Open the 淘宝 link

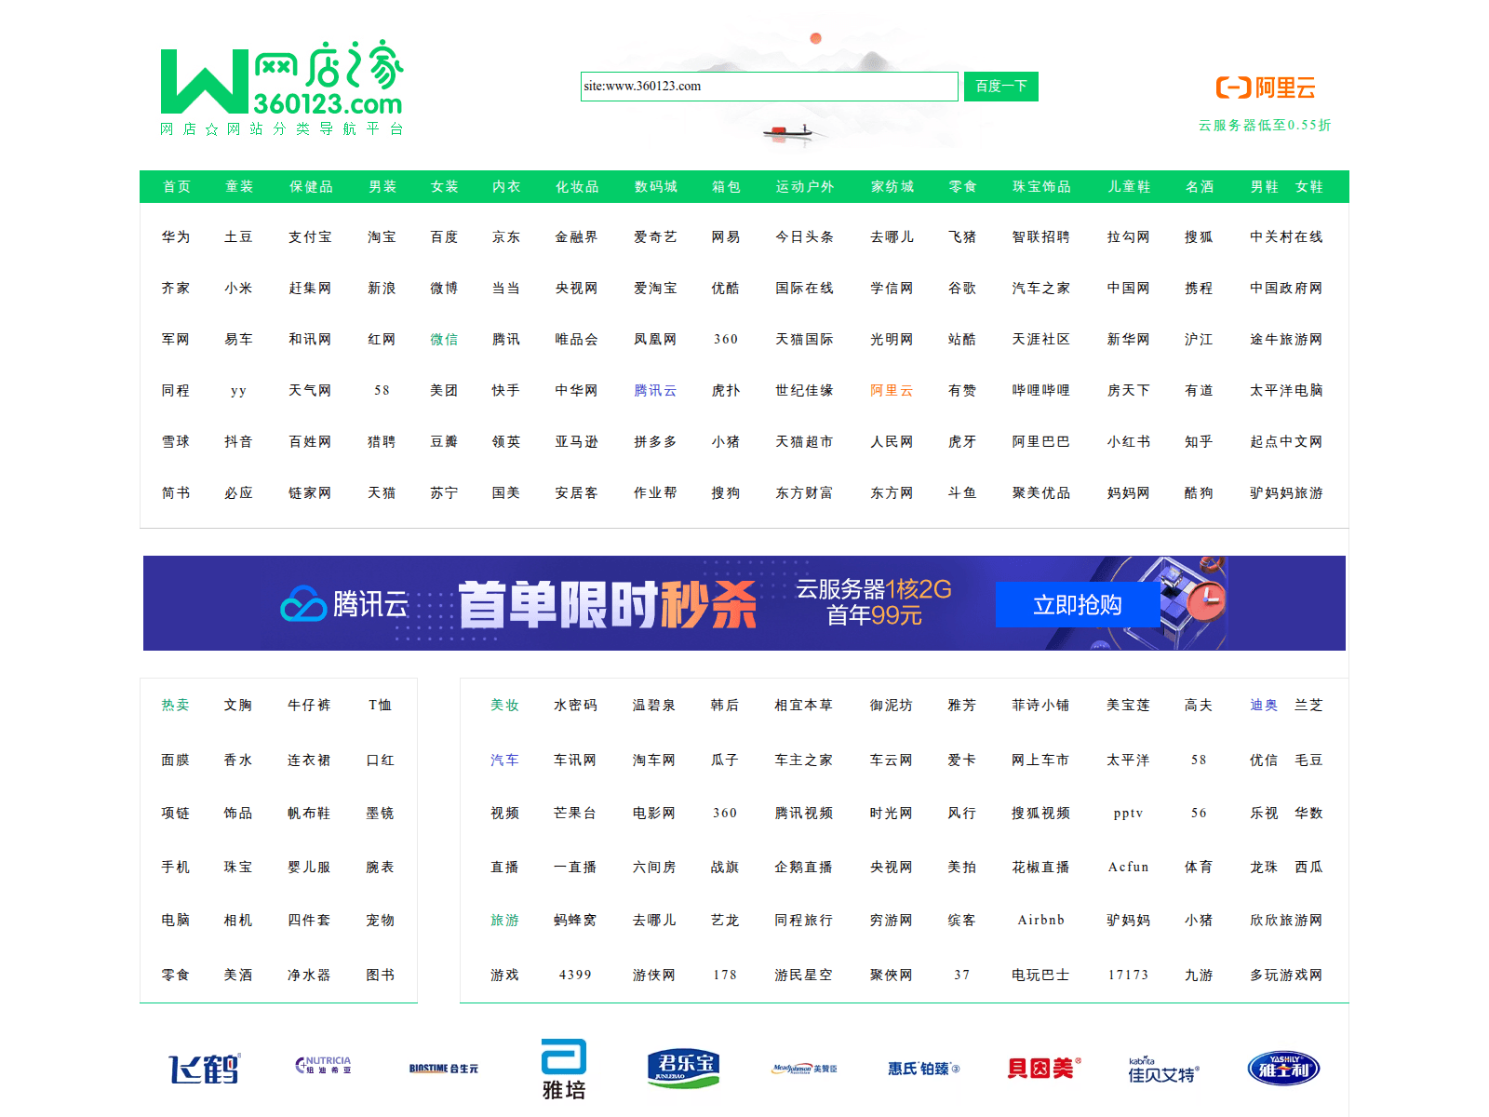[382, 236]
